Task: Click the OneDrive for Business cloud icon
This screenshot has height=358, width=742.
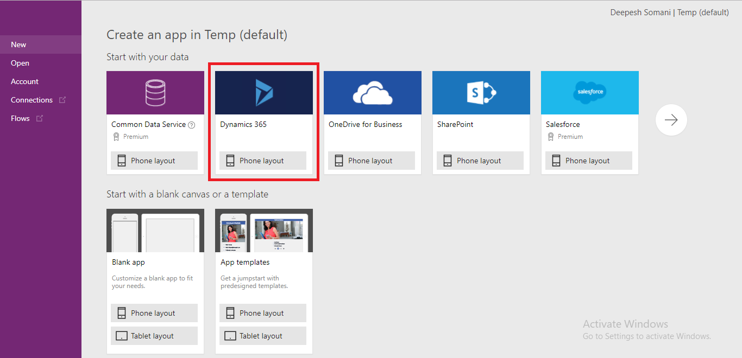Action: [x=373, y=93]
